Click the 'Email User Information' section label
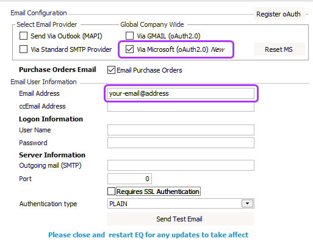 click(x=43, y=82)
